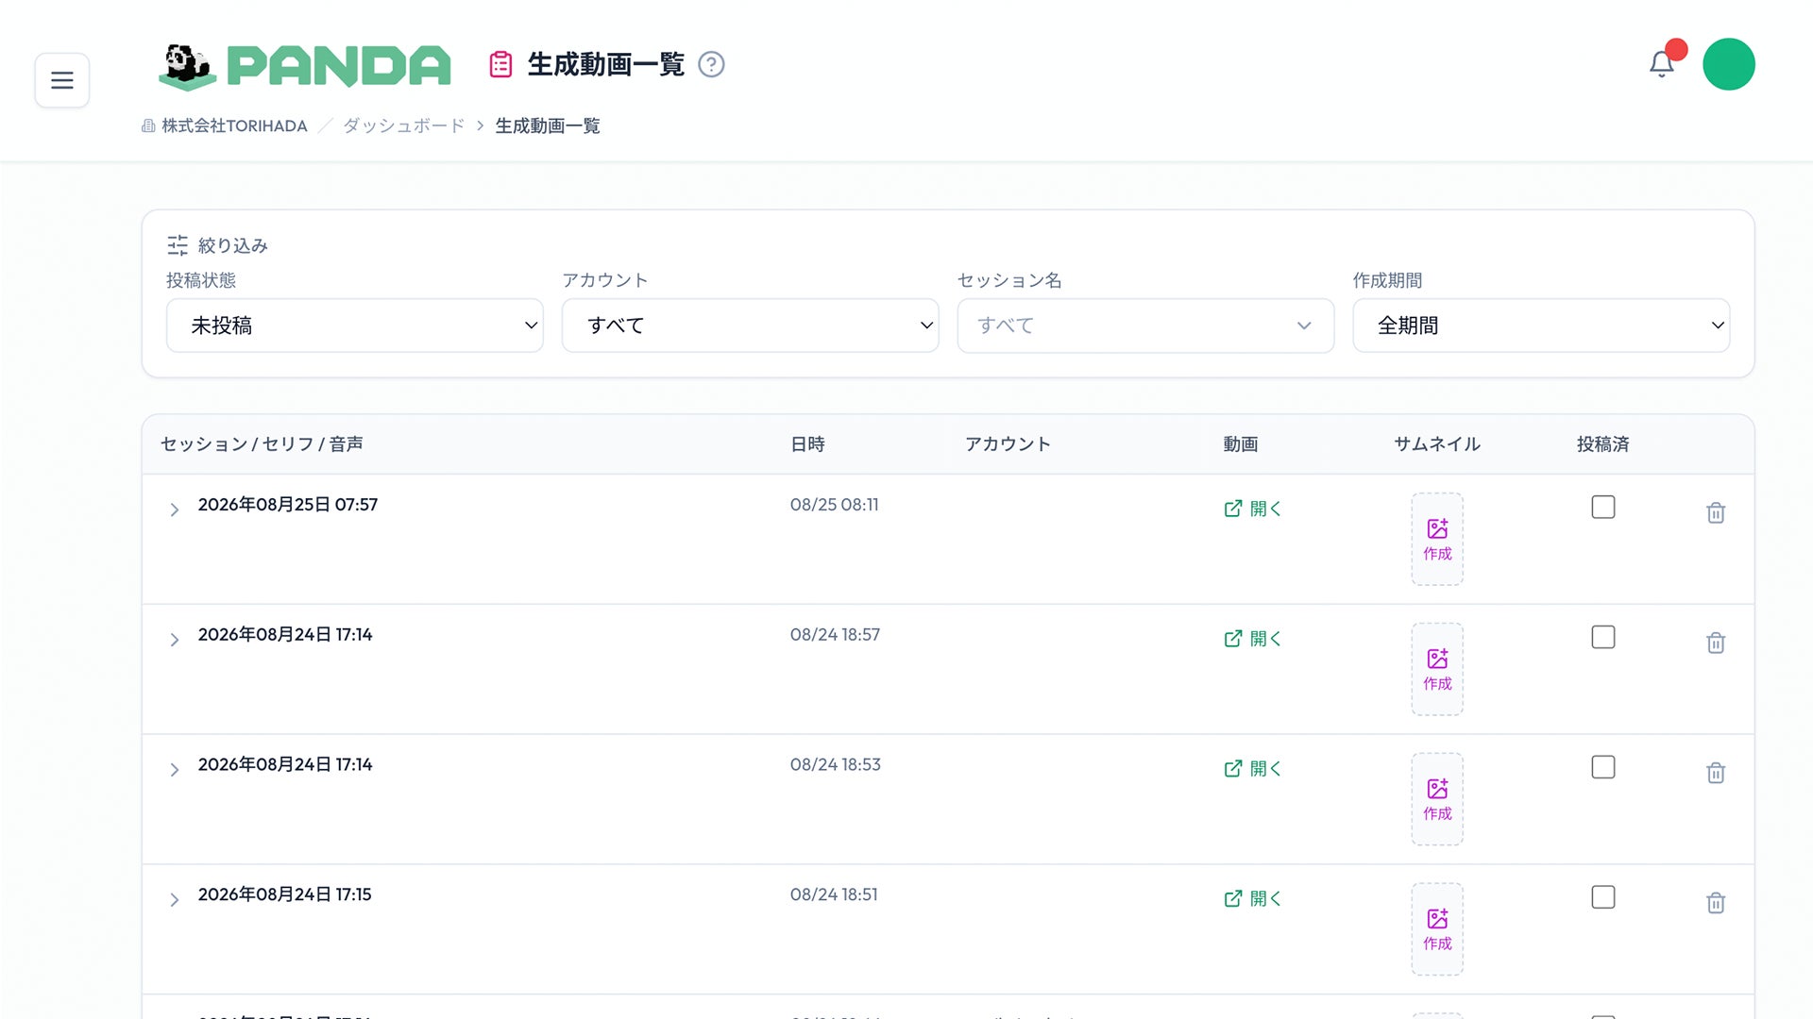Click the 日時 column header
Screen dimensions: 1813x1019
[x=807, y=444]
